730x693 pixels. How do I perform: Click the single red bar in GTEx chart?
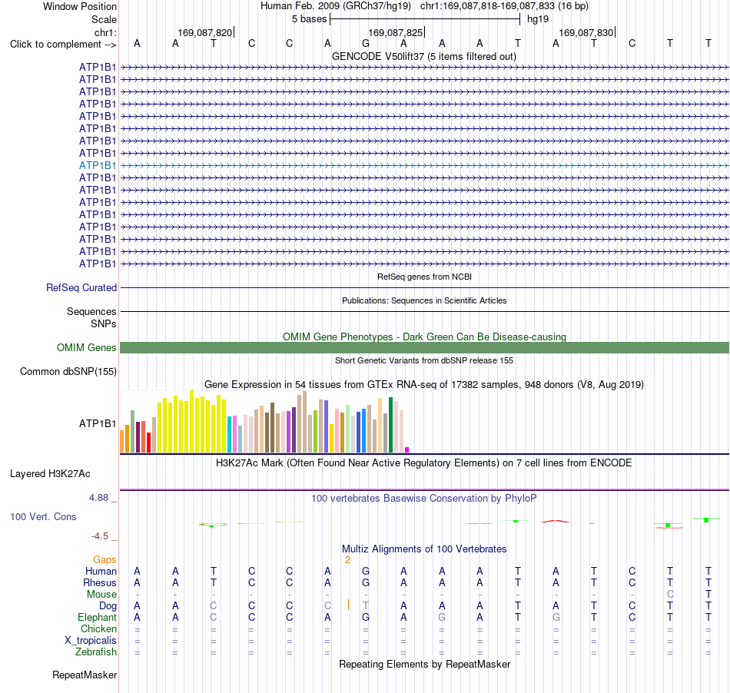148,443
